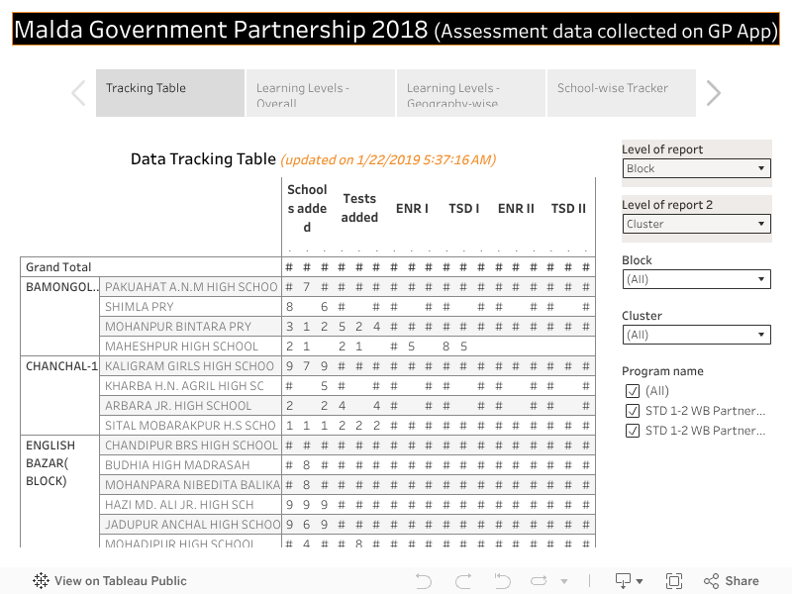792x594 pixels.
Task: Click View on Tableau Public link
Action: click(109, 581)
